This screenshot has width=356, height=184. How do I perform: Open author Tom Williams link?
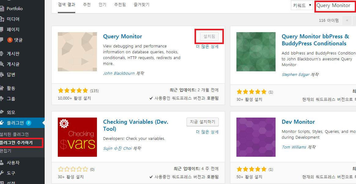[x=294, y=147]
